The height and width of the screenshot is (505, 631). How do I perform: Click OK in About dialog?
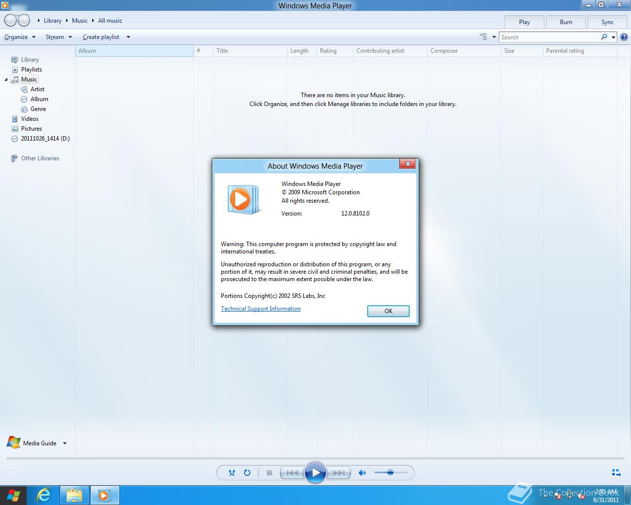[x=388, y=311]
